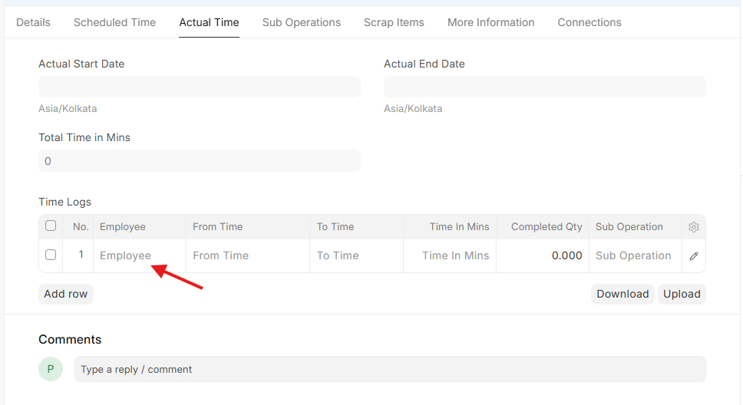
Task: Click the Upload button
Action: [682, 294]
